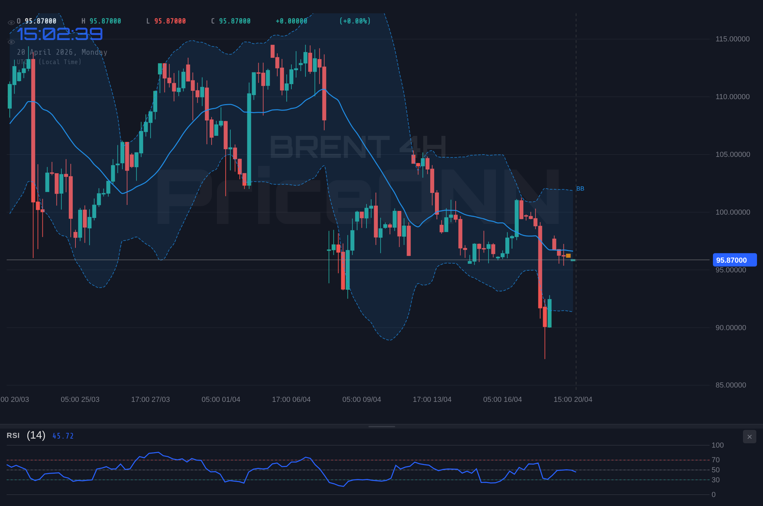763x506 pixels.
Task: Close the RSI indicator pane
Action: tap(749, 437)
